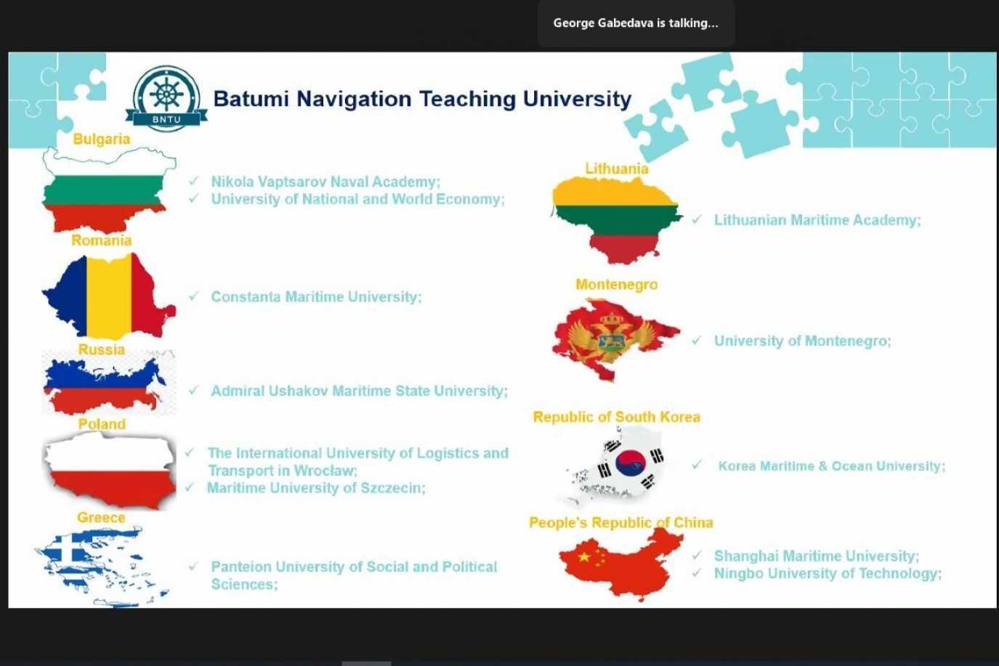
Task: Click 'Nikola Vaptsarov Naval Academy' text
Action: pos(325,182)
